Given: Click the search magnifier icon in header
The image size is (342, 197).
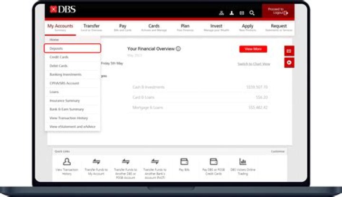Looking at the screenshot, I should click(252, 13).
